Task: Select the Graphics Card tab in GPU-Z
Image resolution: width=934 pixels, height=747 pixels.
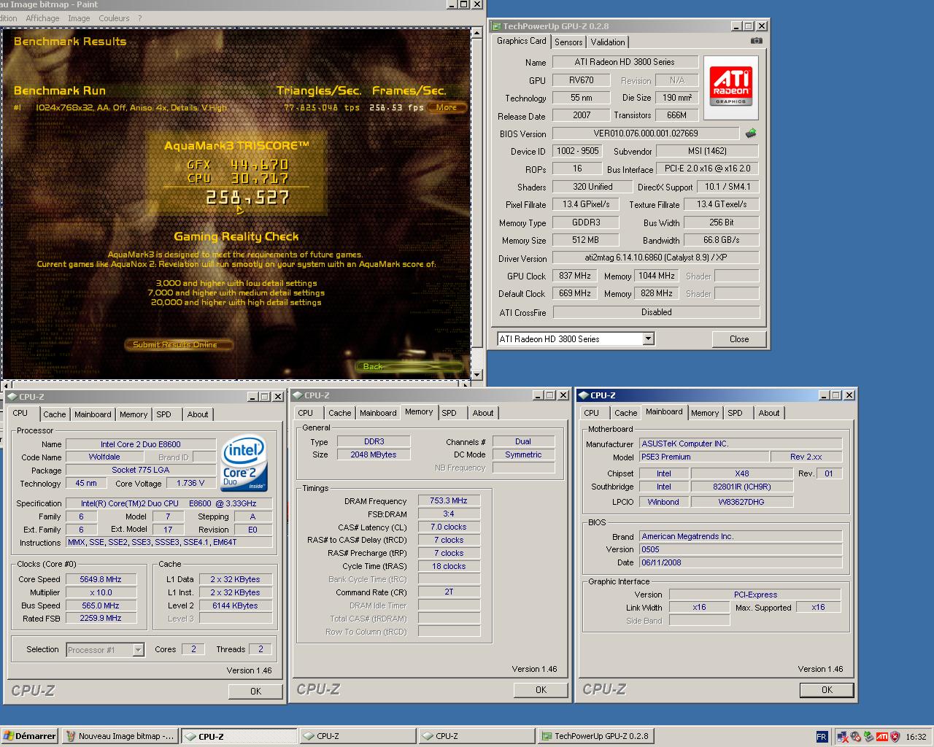Action: point(521,41)
